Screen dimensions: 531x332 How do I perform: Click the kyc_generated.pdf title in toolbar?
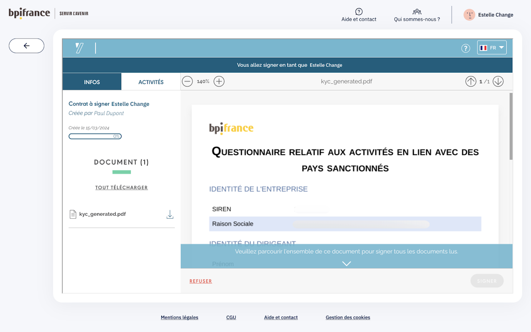point(347,81)
